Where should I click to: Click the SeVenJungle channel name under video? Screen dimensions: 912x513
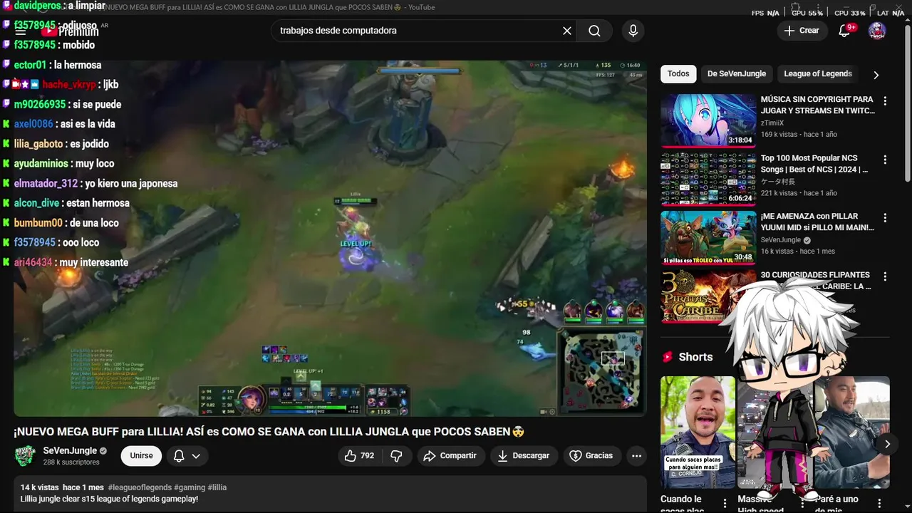click(x=70, y=451)
